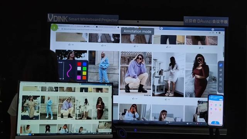Like the first top-row cropped photo
This screenshot has height=139, width=247.
[69, 45]
